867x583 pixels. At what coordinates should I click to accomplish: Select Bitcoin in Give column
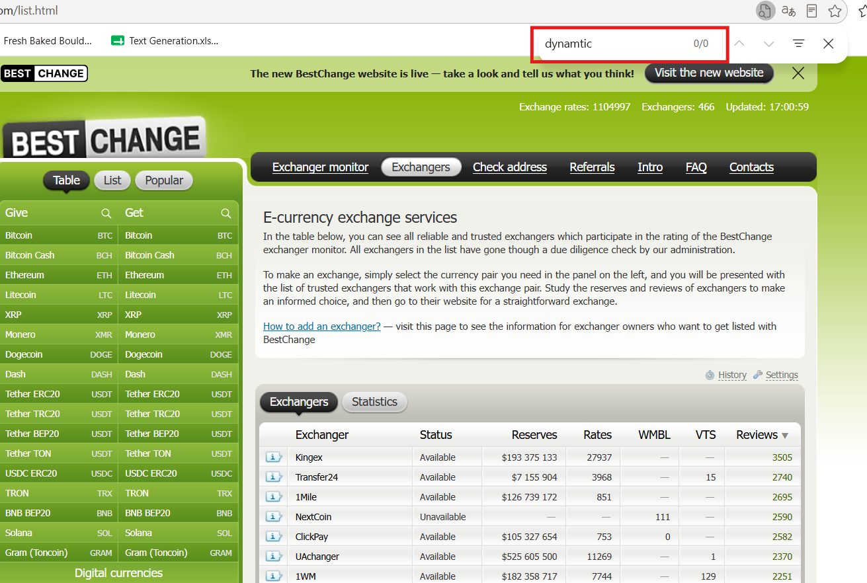[x=59, y=235]
